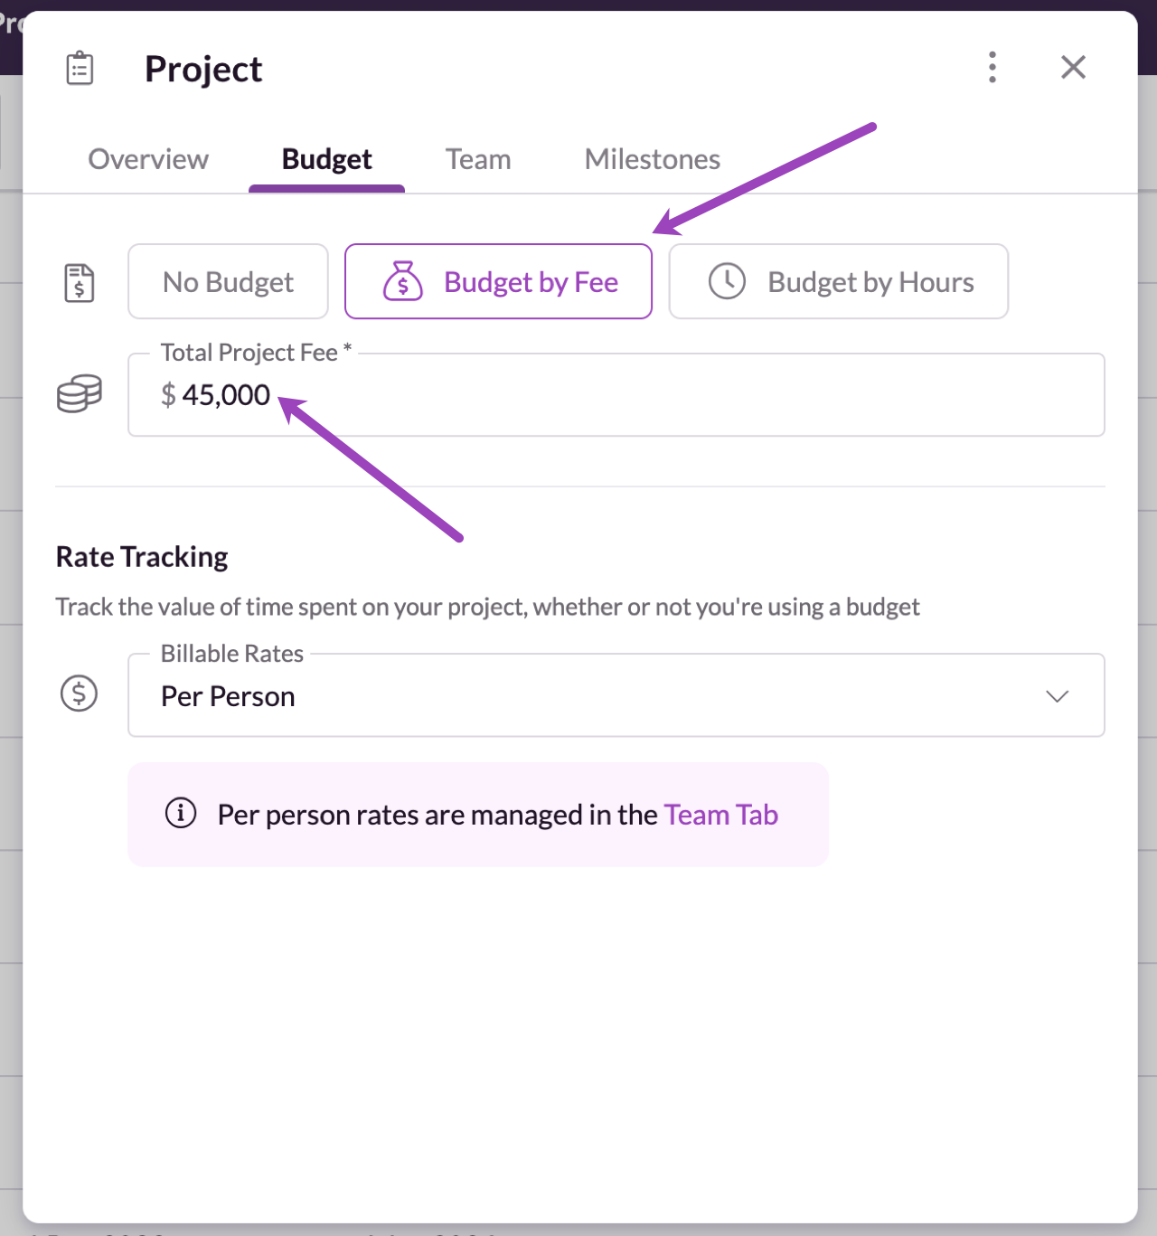Open the Per Person rates combo box
The image size is (1157, 1236).
click(616, 695)
